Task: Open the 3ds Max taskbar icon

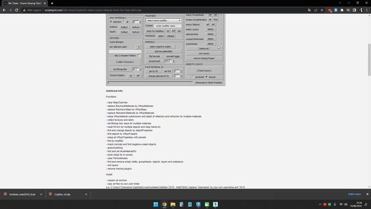Action: 215,204
